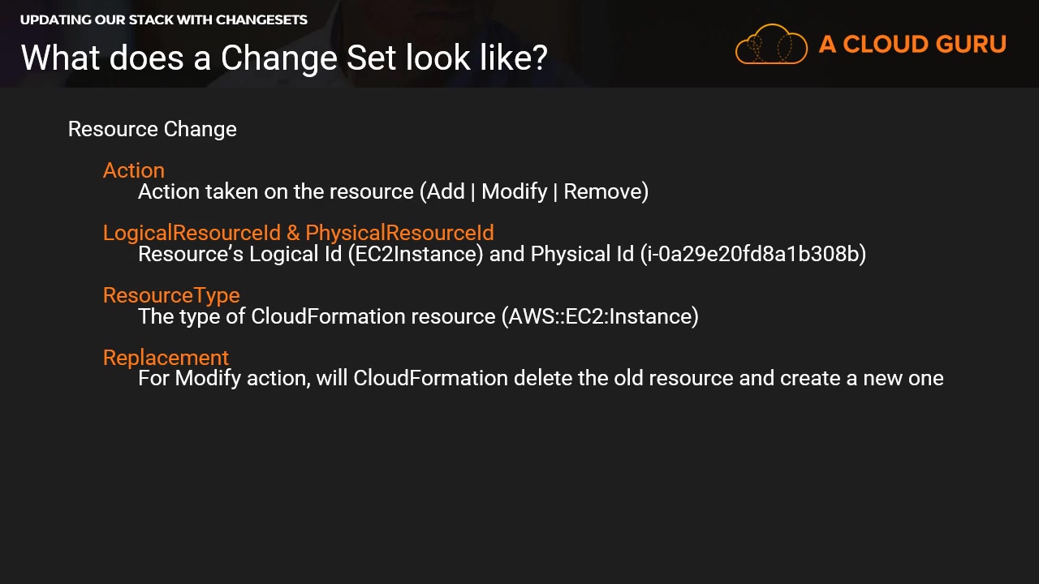Click the "A CLOUD GURU" brand text
Screen dimensions: 1039x584
coord(912,44)
